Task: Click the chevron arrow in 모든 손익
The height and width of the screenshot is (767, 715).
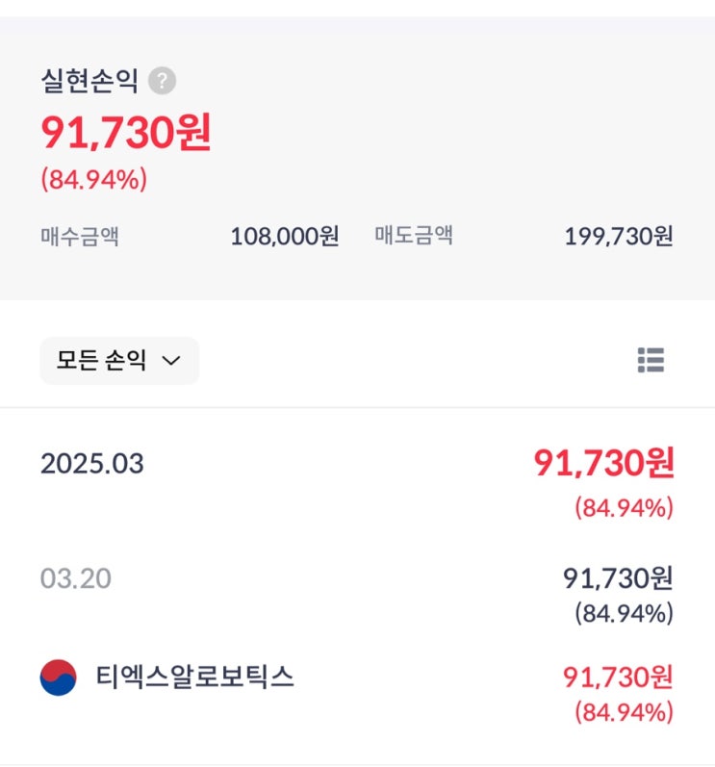Action: tap(171, 361)
